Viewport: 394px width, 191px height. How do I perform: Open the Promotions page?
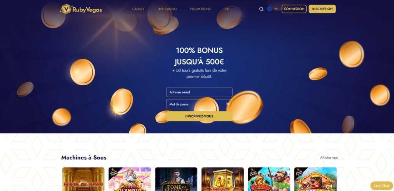point(200,9)
